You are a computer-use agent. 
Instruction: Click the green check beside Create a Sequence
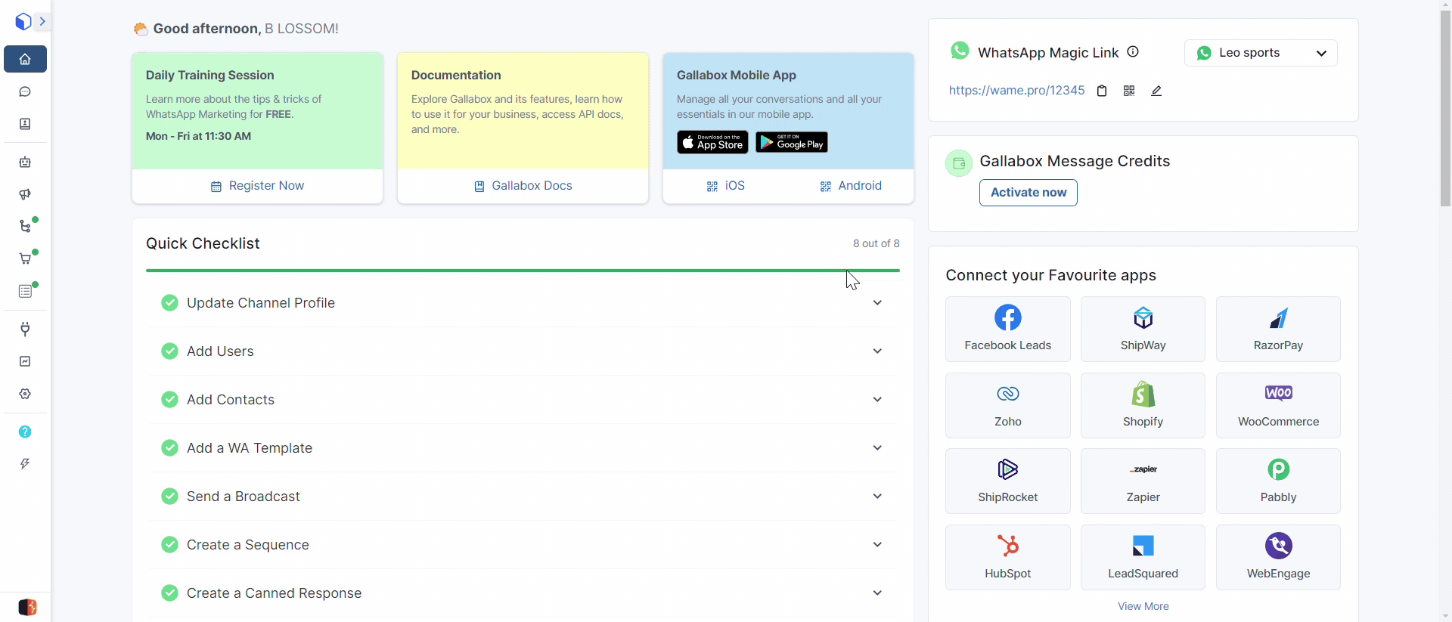tap(169, 545)
